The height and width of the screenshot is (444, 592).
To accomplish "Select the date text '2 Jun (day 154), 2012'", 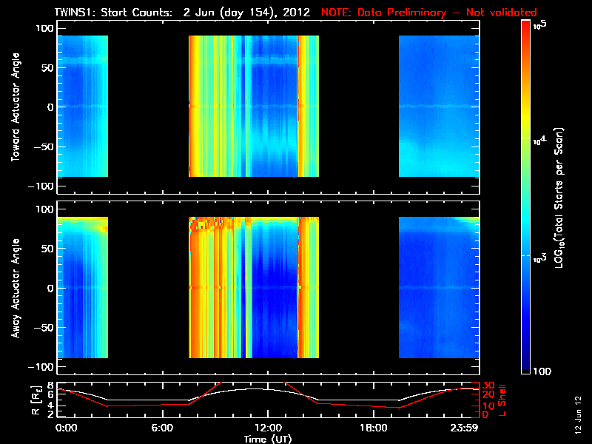I will 246,13.
